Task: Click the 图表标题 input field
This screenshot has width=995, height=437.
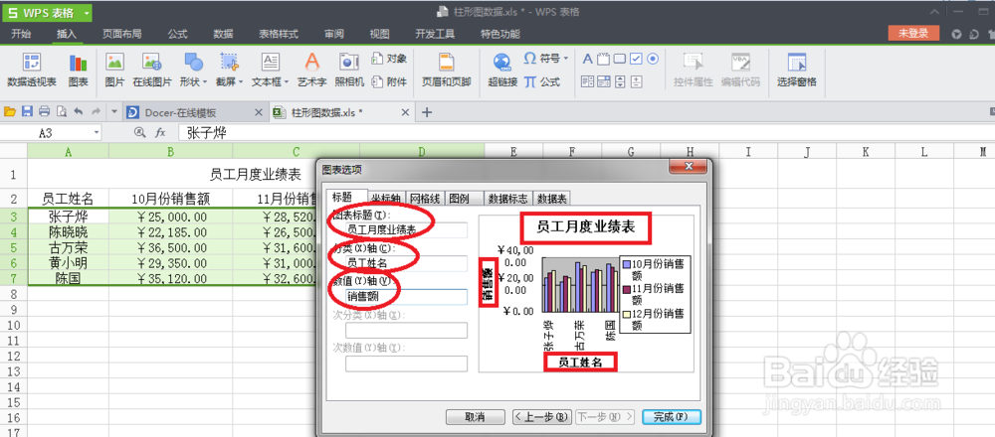Action: 406,229
